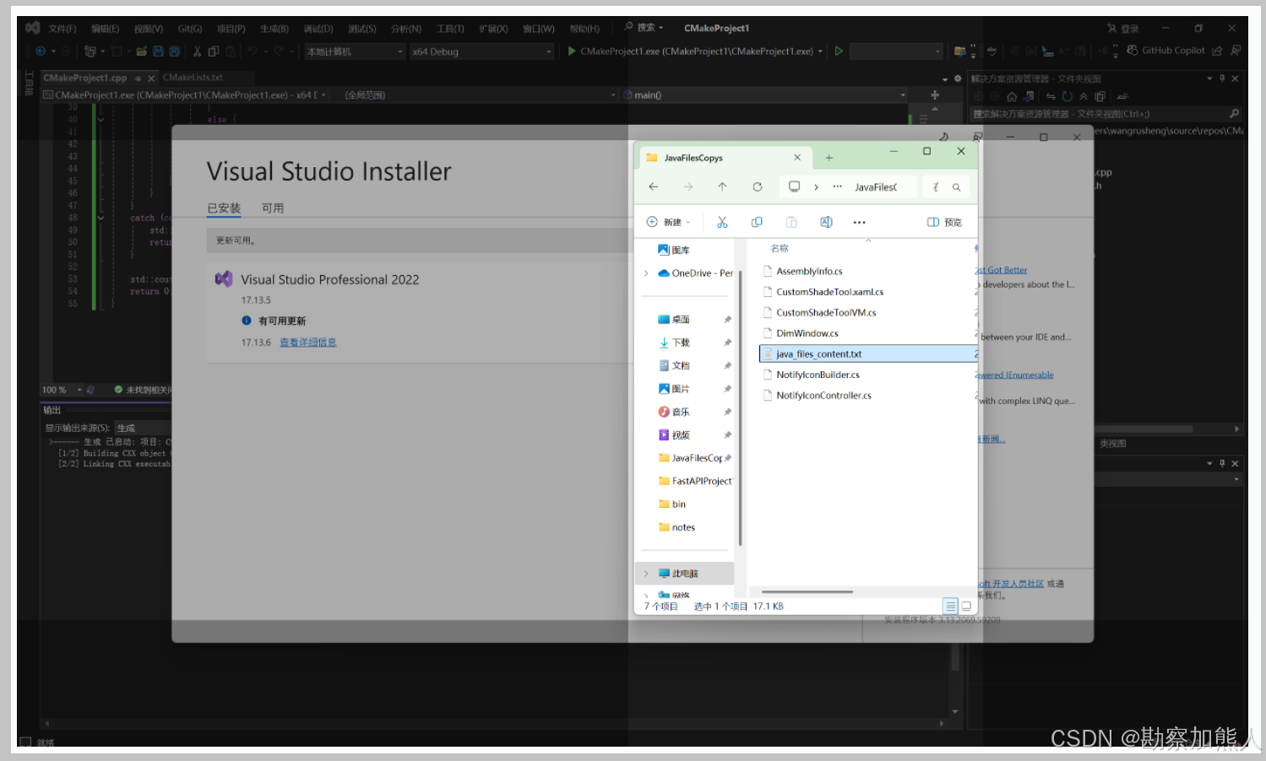
Task: Open the 100 % zoom level dropdown
Action: 62,390
